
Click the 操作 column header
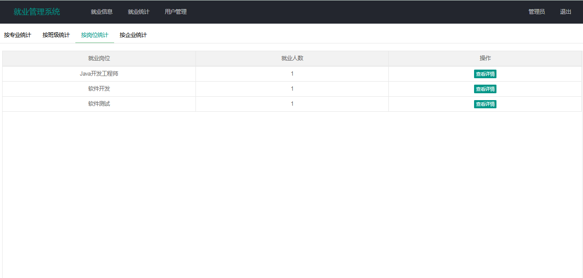click(x=485, y=58)
